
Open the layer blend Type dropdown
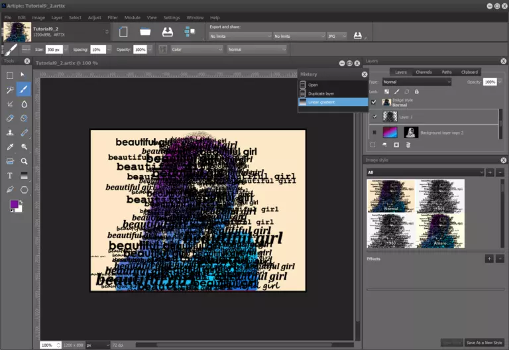pos(416,82)
